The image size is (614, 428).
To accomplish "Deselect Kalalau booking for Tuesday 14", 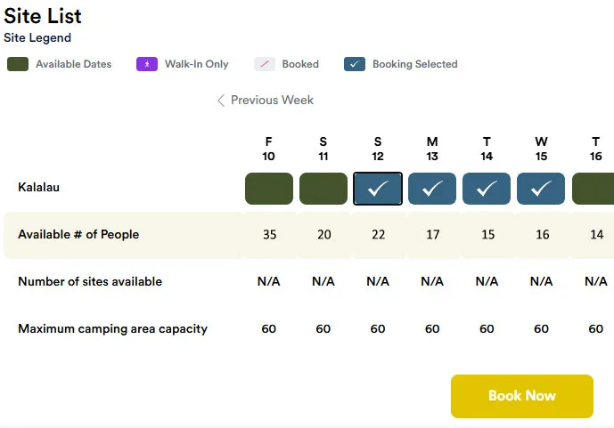I will coord(487,189).
